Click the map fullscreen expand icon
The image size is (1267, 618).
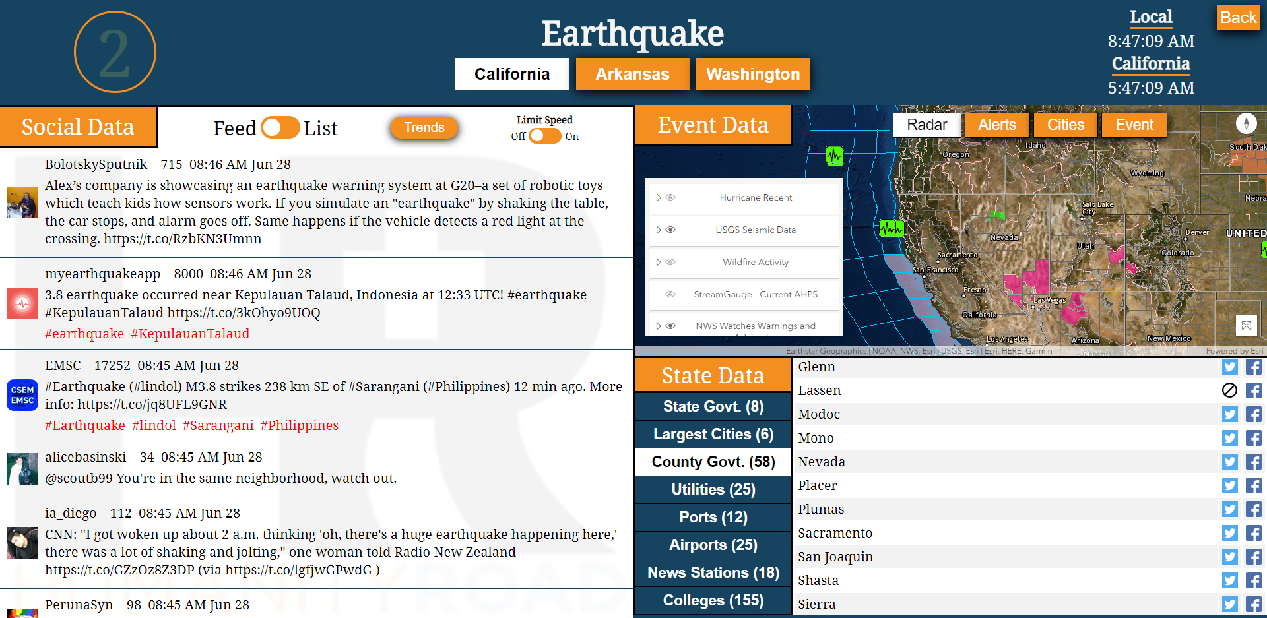point(1246,326)
